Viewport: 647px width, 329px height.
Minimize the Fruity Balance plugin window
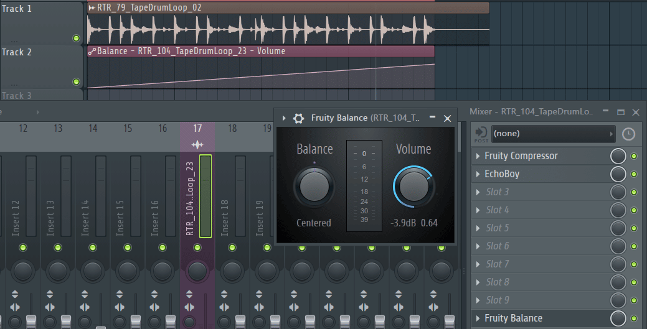(432, 117)
